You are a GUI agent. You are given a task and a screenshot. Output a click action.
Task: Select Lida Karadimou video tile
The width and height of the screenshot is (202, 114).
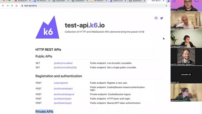(x=186, y=92)
